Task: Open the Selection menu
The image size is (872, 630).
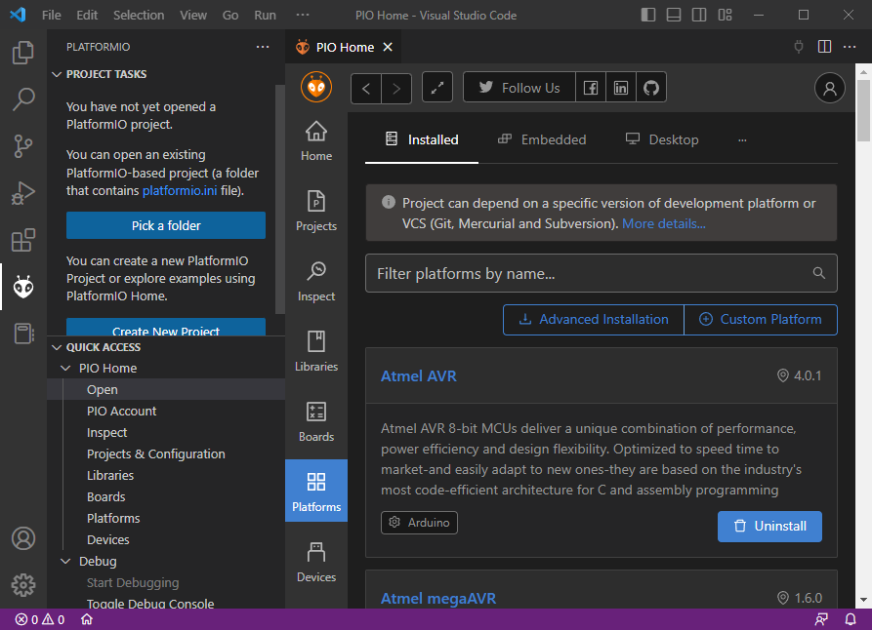Action: click(139, 15)
